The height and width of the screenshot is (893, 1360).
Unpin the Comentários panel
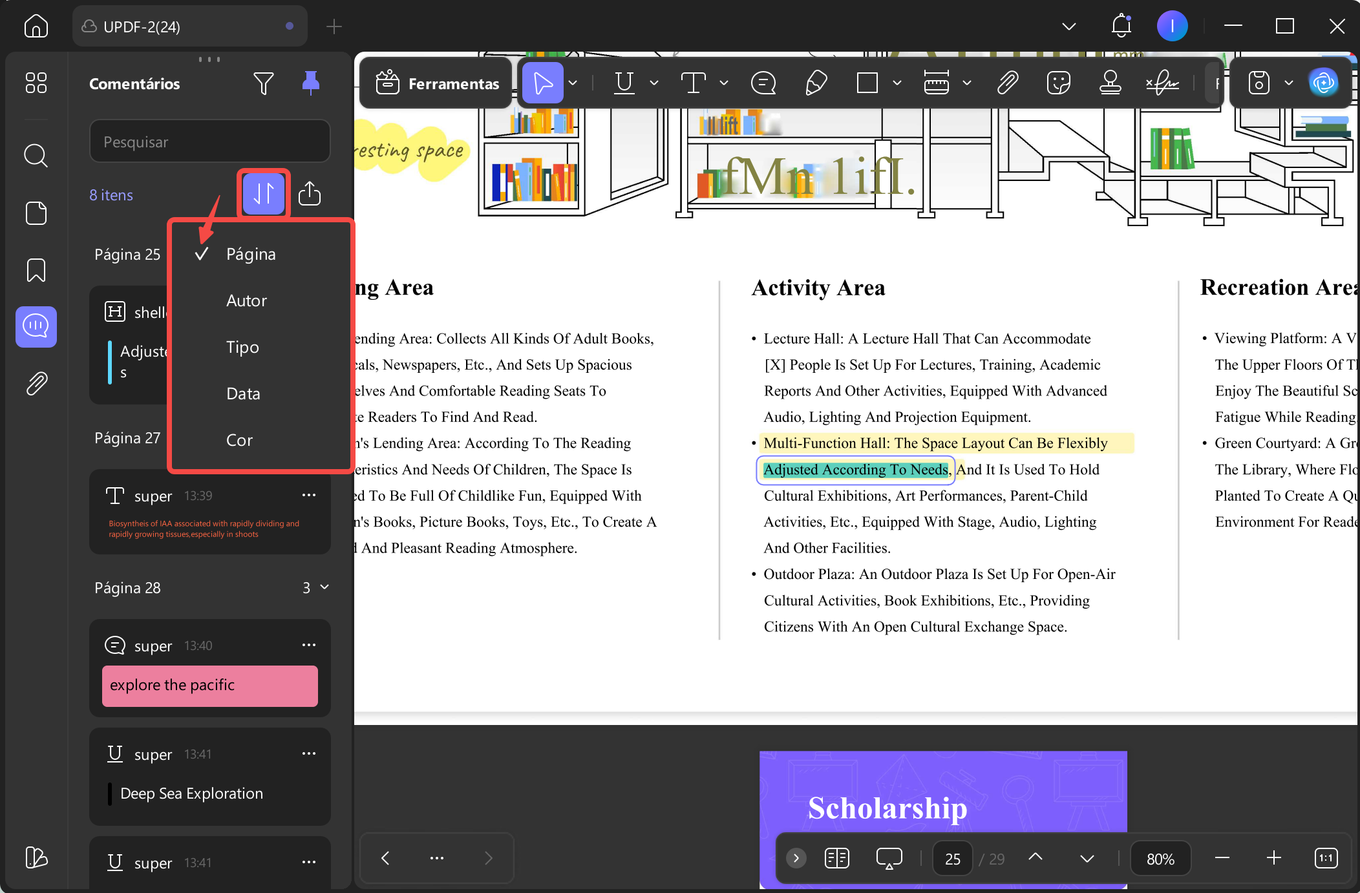pos(311,83)
